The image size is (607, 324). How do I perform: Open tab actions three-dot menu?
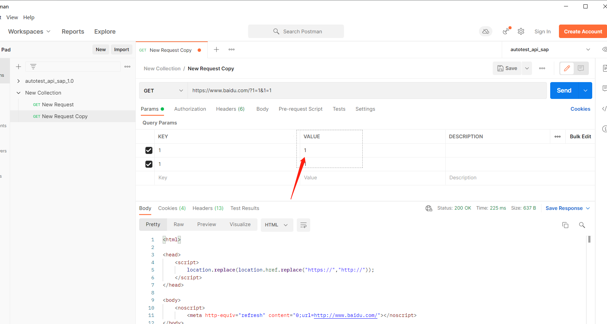coord(232,49)
